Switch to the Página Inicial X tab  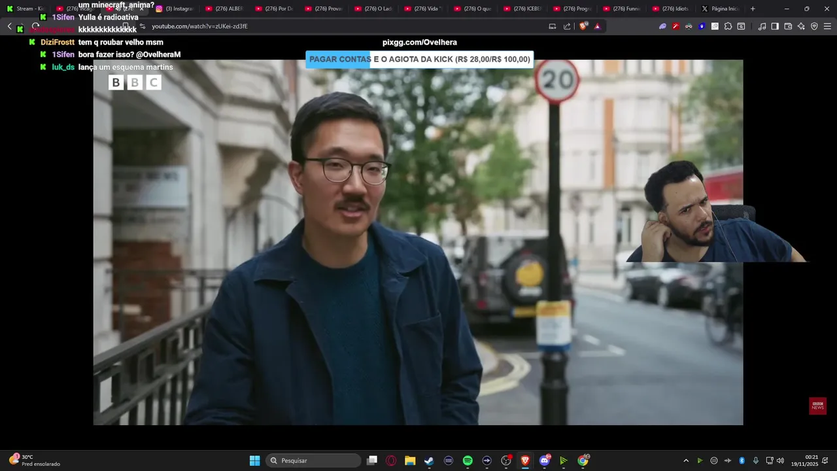(x=720, y=9)
